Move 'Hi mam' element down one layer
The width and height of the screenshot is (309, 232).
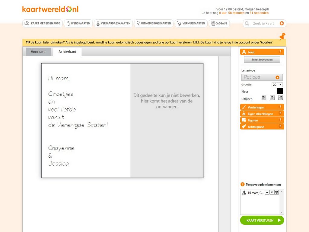click(272, 192)
